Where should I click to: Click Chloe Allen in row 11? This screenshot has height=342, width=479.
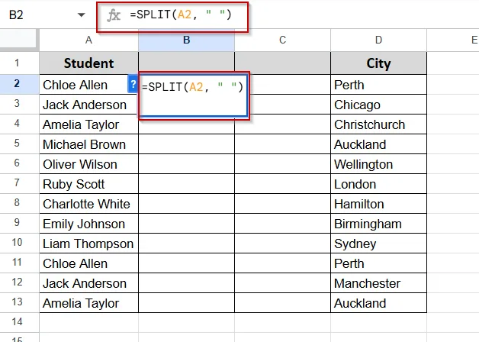point(89,263)
